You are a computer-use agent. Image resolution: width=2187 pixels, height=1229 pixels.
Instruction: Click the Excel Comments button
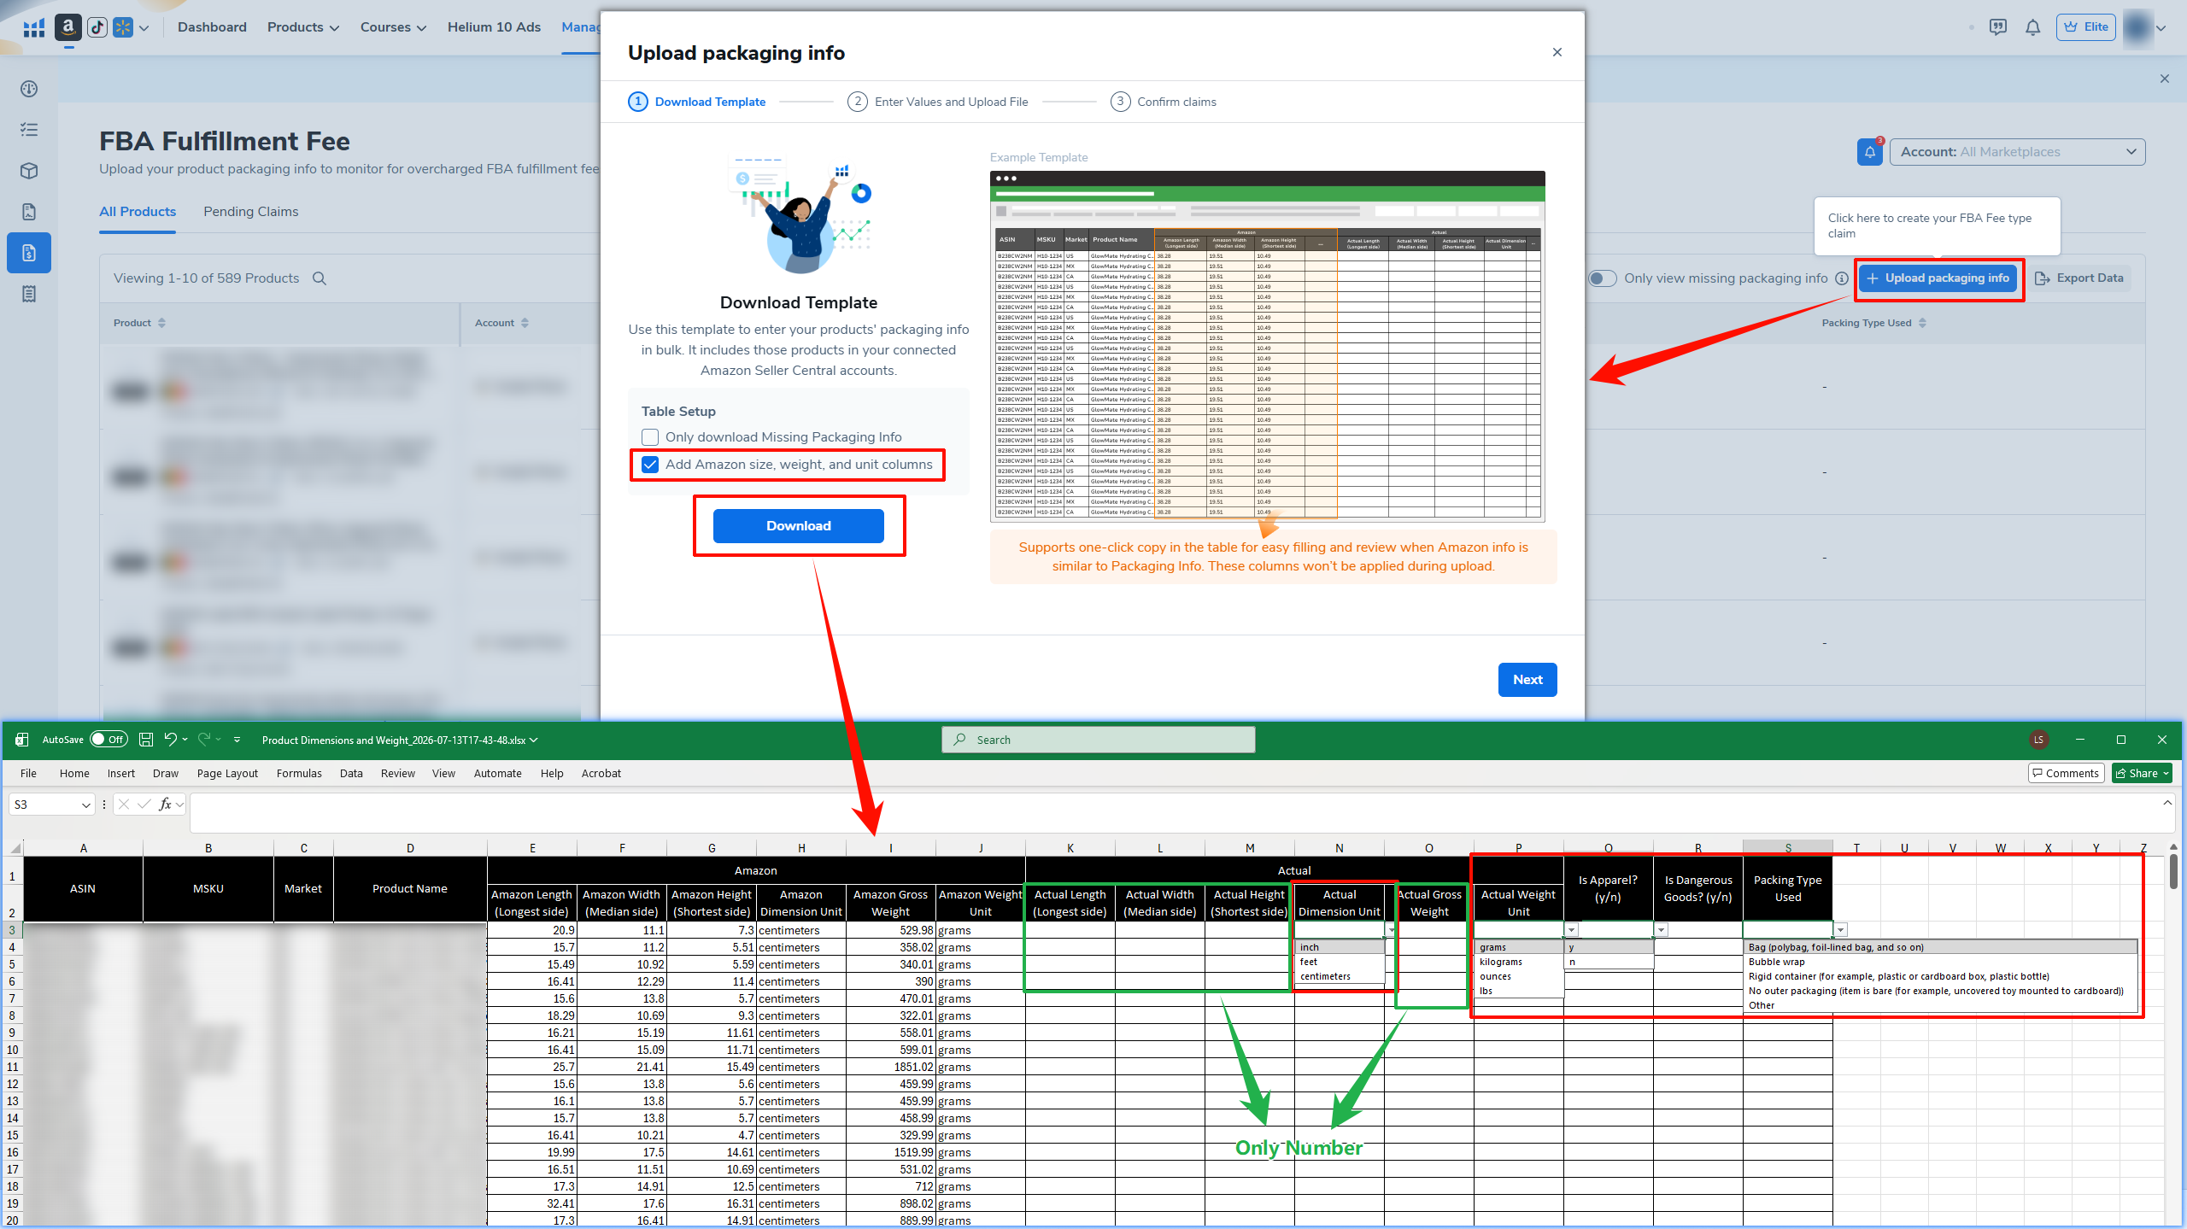tap(2065, 774)
